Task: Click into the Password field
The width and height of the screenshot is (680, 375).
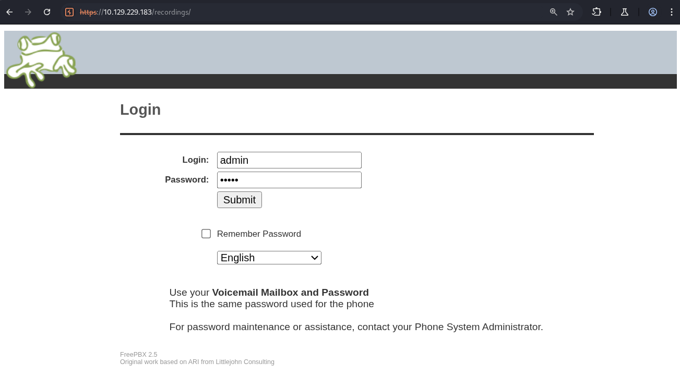Action: [289, 180]
